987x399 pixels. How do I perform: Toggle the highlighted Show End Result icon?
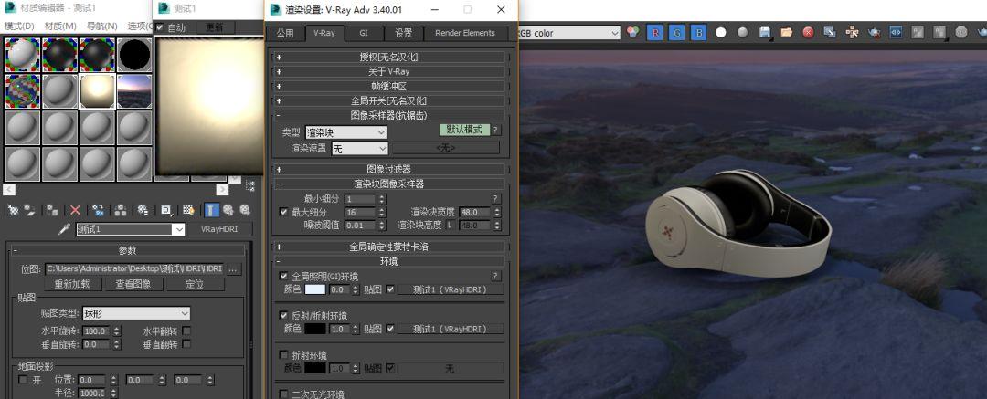(212, 210)
